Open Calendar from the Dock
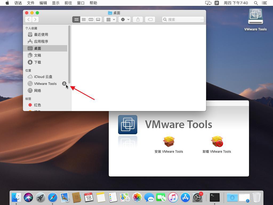The width and height of the screenshot is (273, 205). pyautogui.click(x=89, y=198)
